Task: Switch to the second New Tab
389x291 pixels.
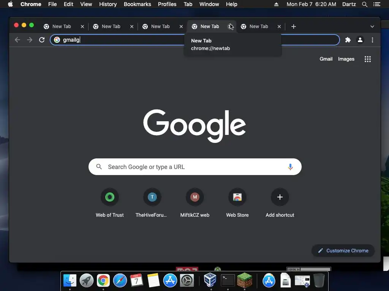Action: (111, 27)
